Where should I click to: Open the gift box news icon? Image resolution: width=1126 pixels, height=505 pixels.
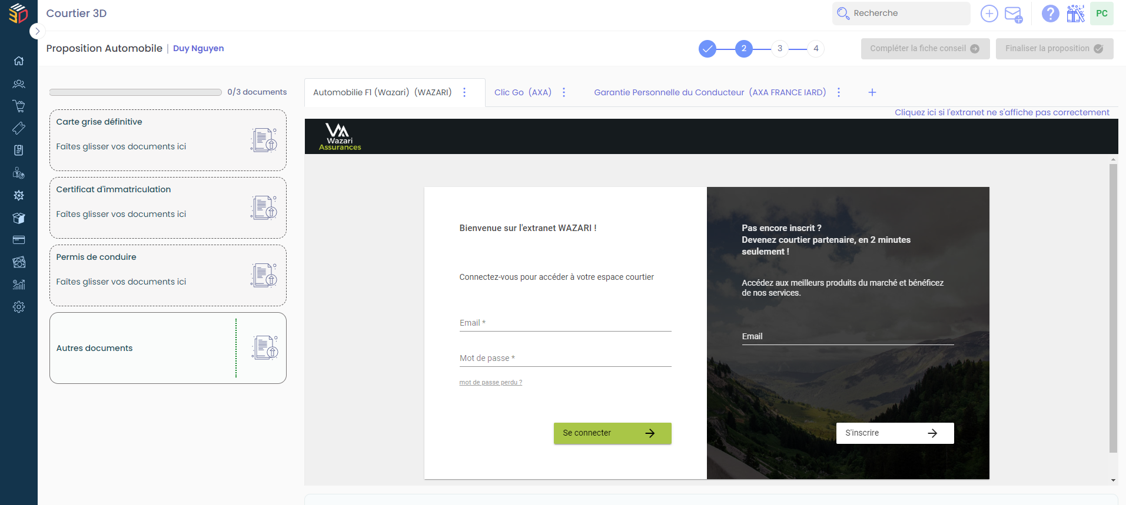pos(1075,14)
